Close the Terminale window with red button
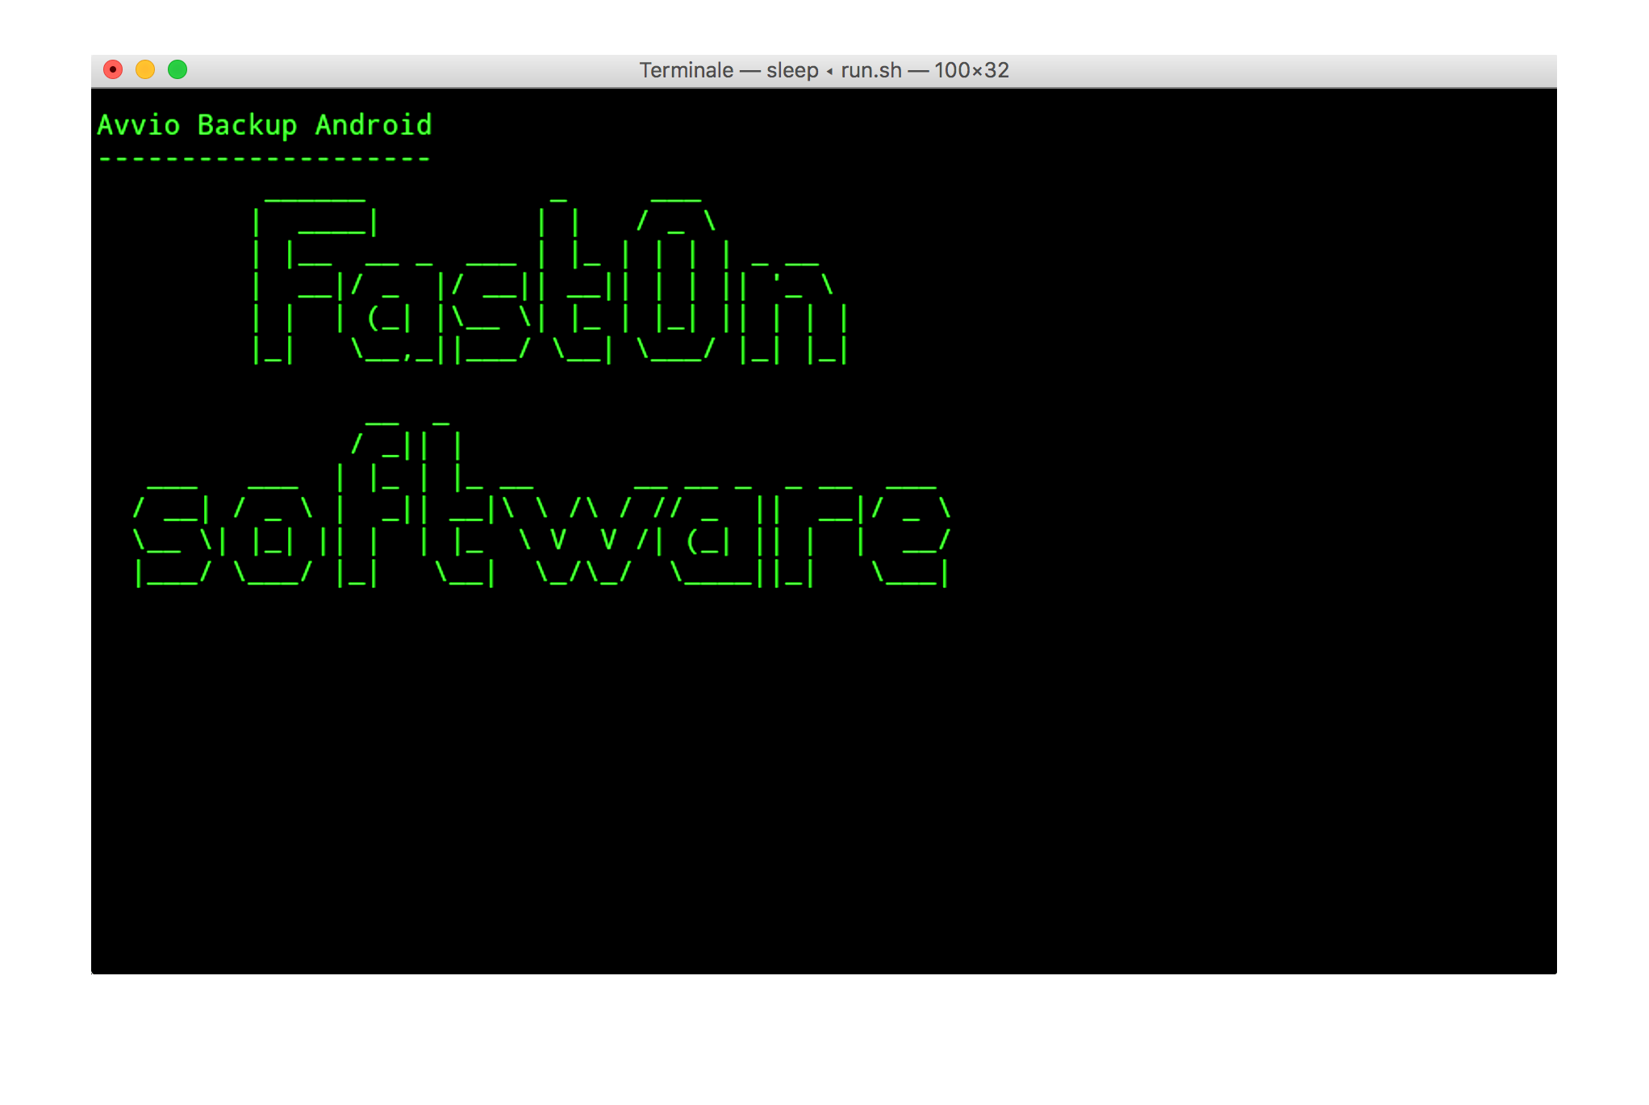This screenshot has width=1649, height=1105. pos(113,70)
